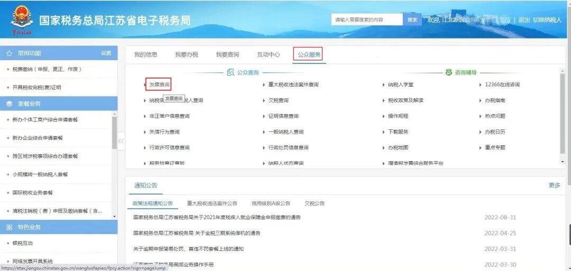Click the 公众查询 magnifier icon
The image size is (571, 271).
(231, 73)
